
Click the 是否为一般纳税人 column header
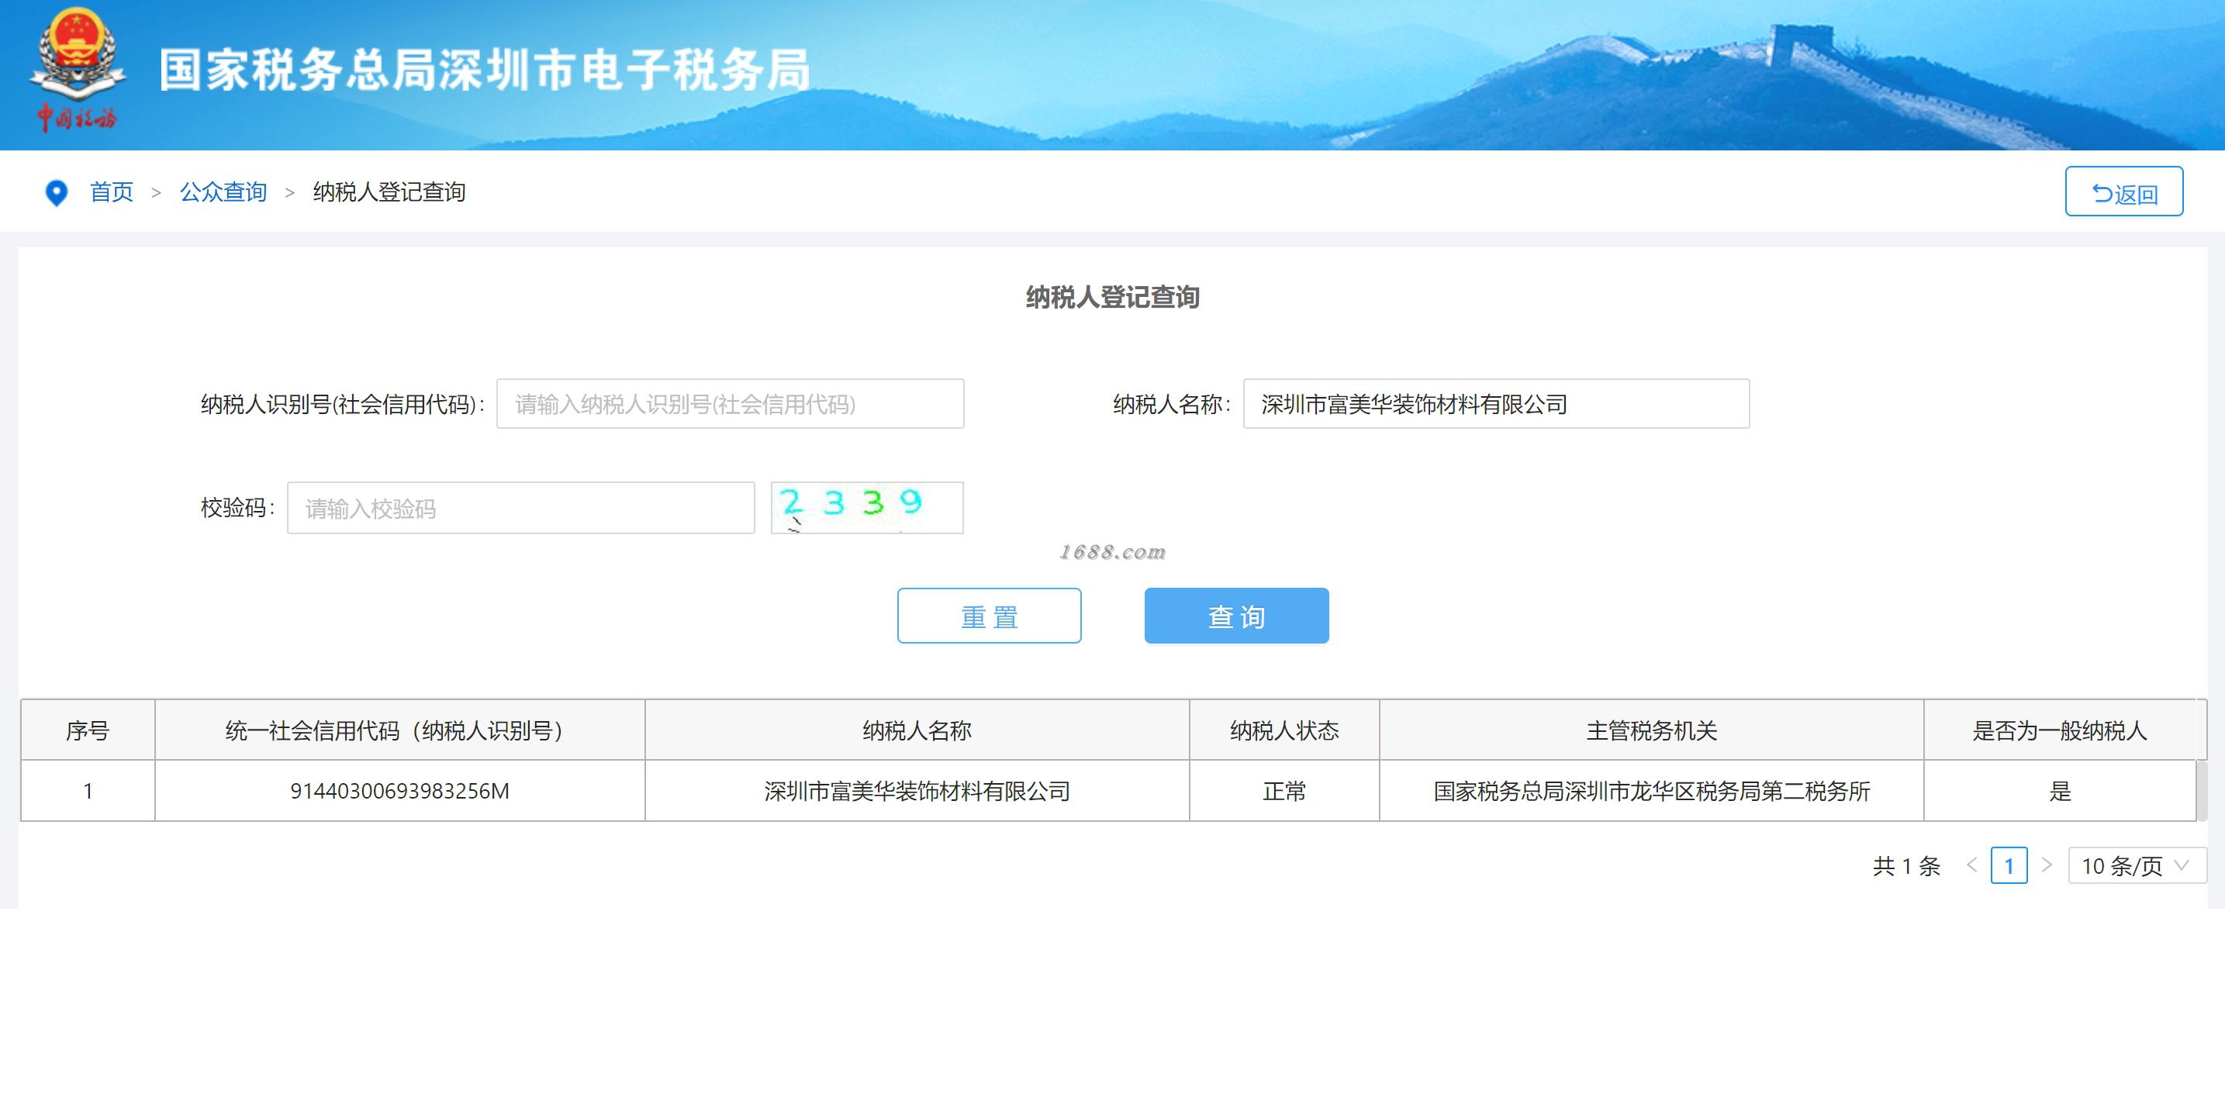pyautogui.click(x=2059, y=730)
